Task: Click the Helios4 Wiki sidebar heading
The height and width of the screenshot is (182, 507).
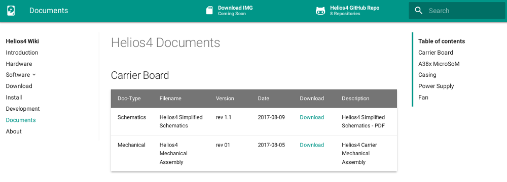Action: click(22, 41)
